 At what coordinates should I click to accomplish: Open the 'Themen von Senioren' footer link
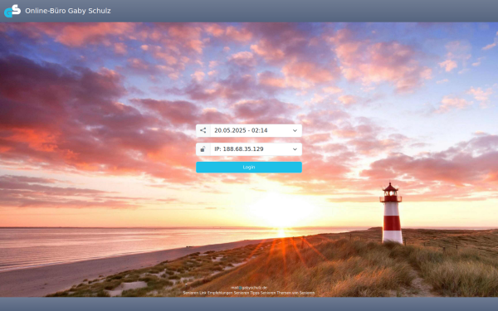[295, 293]
